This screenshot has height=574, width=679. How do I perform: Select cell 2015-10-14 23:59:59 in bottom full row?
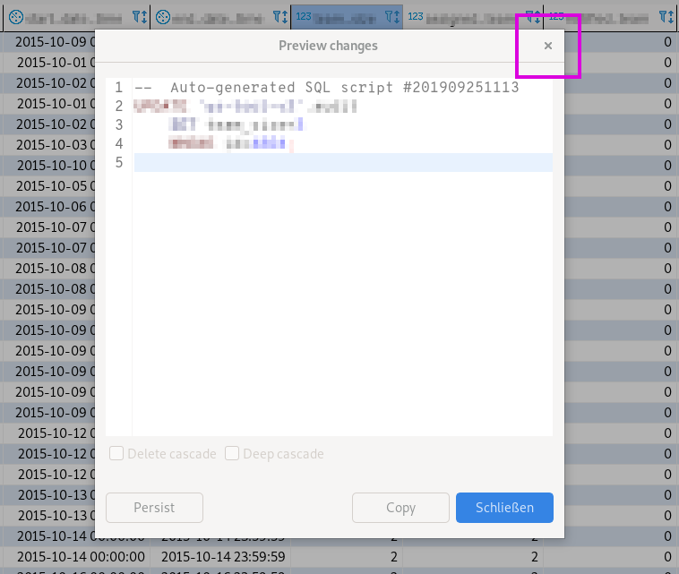(x=223, y=556)
